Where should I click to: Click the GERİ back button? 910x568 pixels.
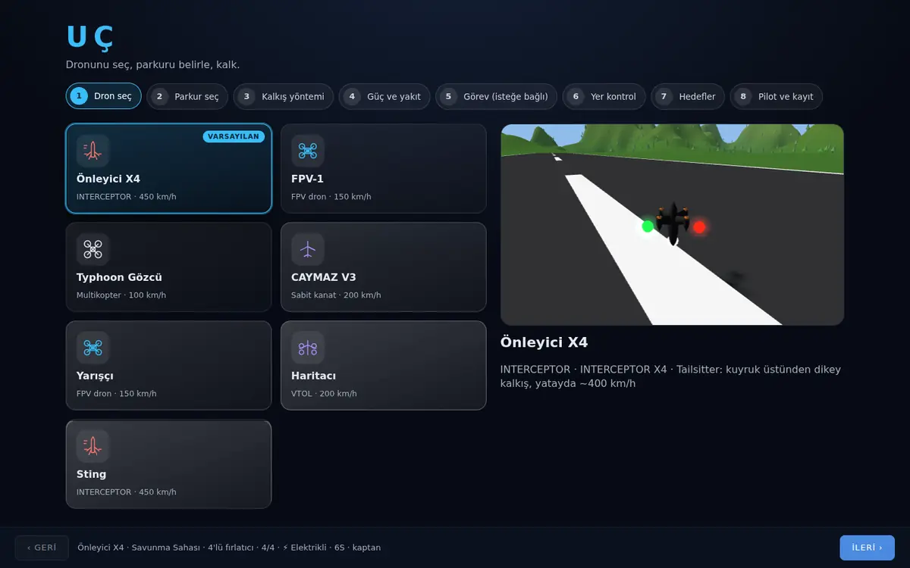click(x=42, y=548)
